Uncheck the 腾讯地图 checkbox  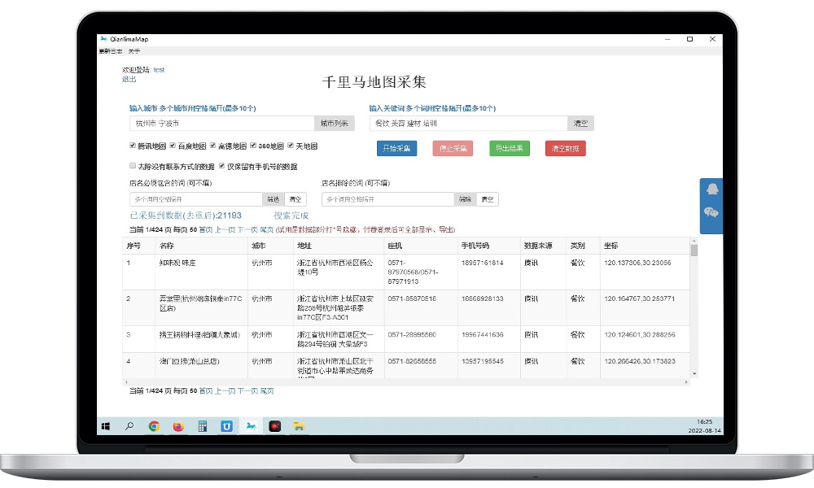[x=133, y=146]
